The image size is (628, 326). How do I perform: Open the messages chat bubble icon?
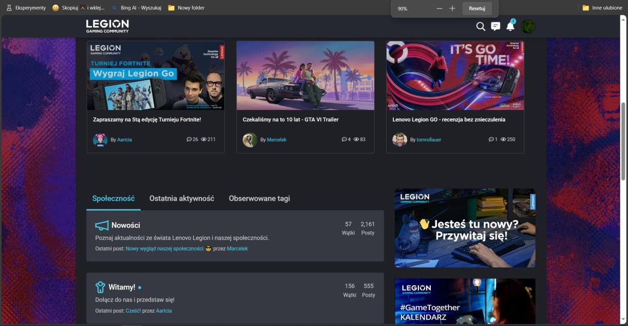point(496,26)
